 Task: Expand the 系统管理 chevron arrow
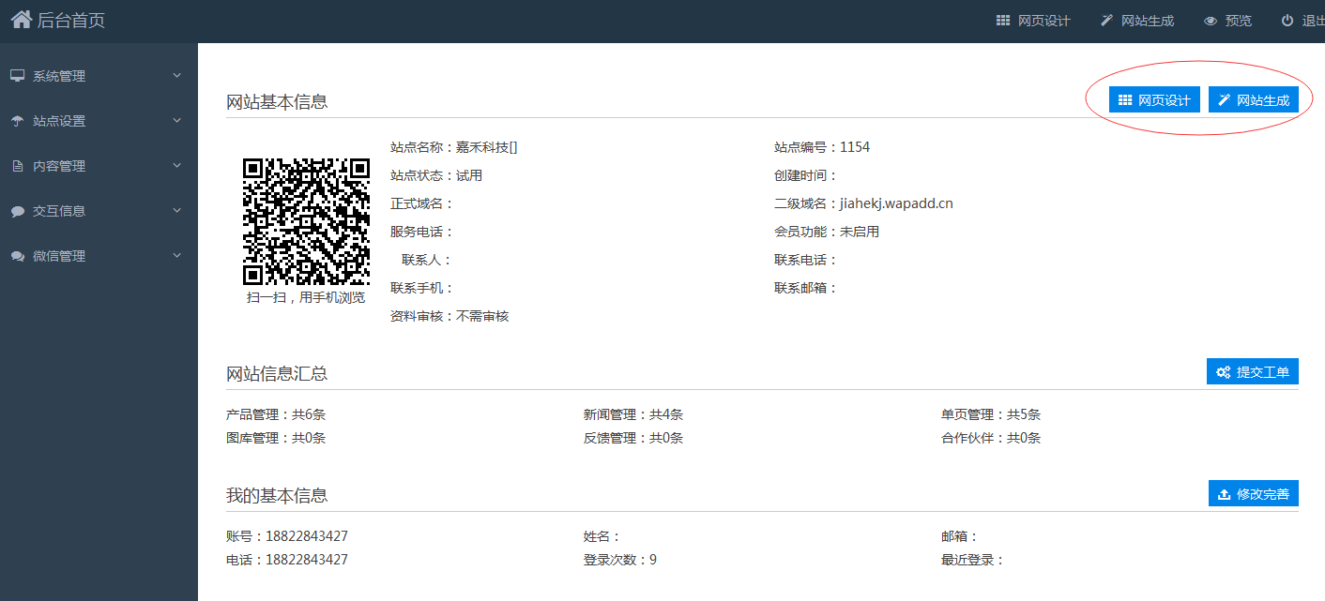pyautogui.click(x=176, y=75)
